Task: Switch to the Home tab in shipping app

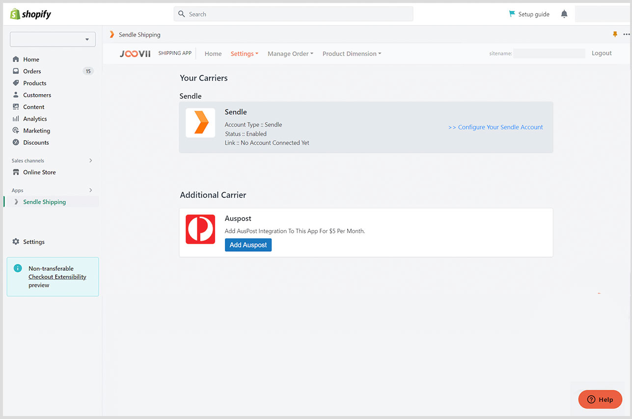Action: (x=213, y=53)
